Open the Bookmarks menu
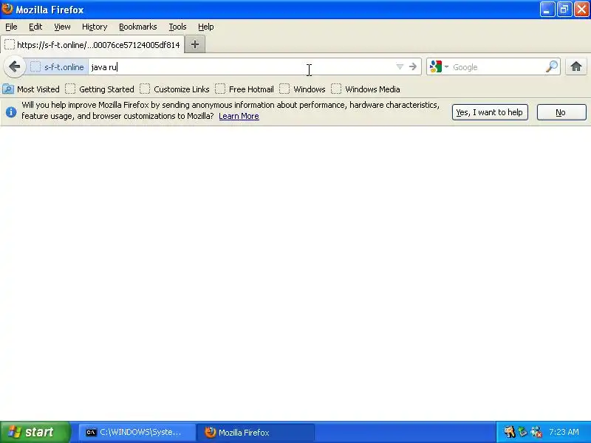591x443 pixels. [138, 27]
